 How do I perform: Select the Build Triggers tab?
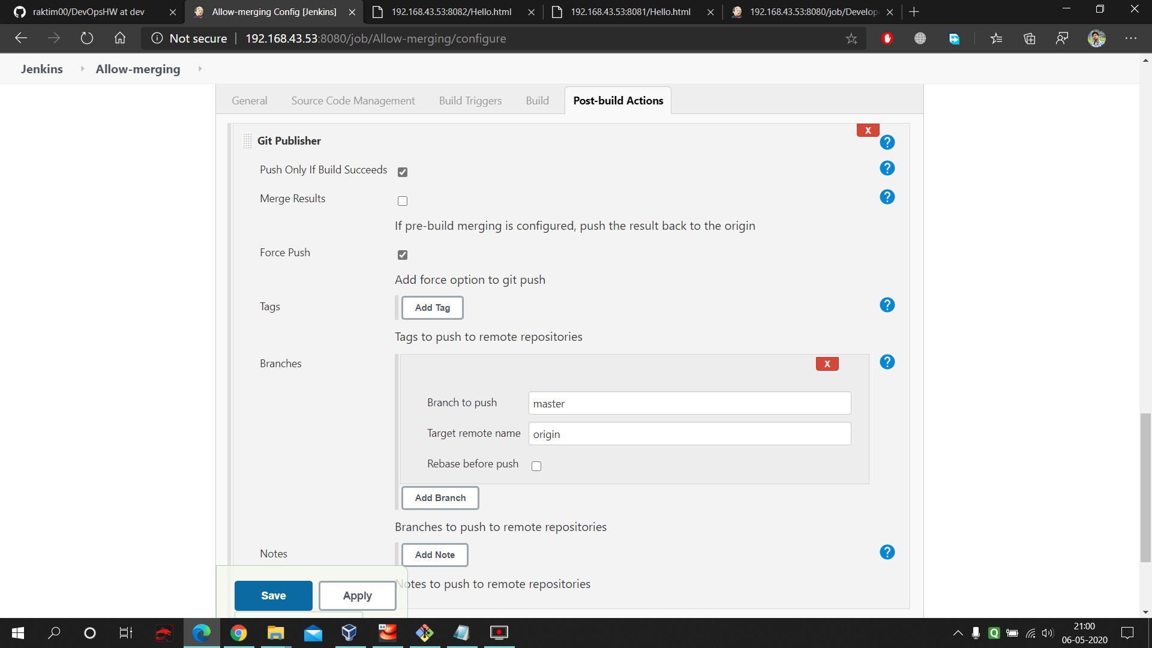tap(471, 100)
